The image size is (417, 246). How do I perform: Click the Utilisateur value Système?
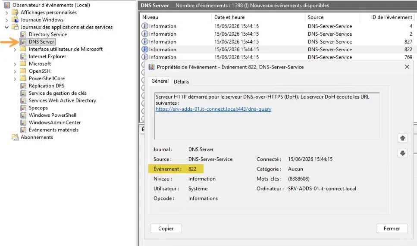(x=198, y=189)
